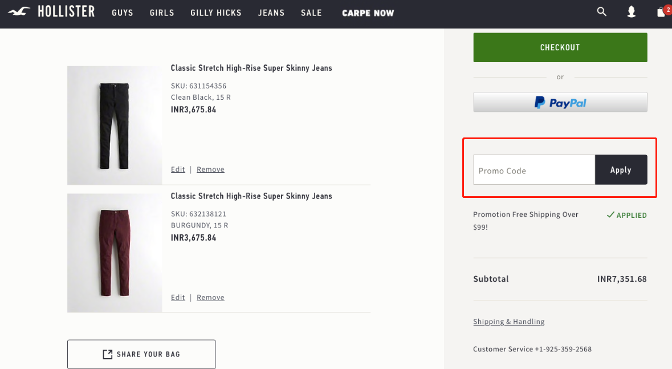Click the 'Clean Black, 15 R' text
Viewport: 672px width, 369px height.
(x=201, y=98)
